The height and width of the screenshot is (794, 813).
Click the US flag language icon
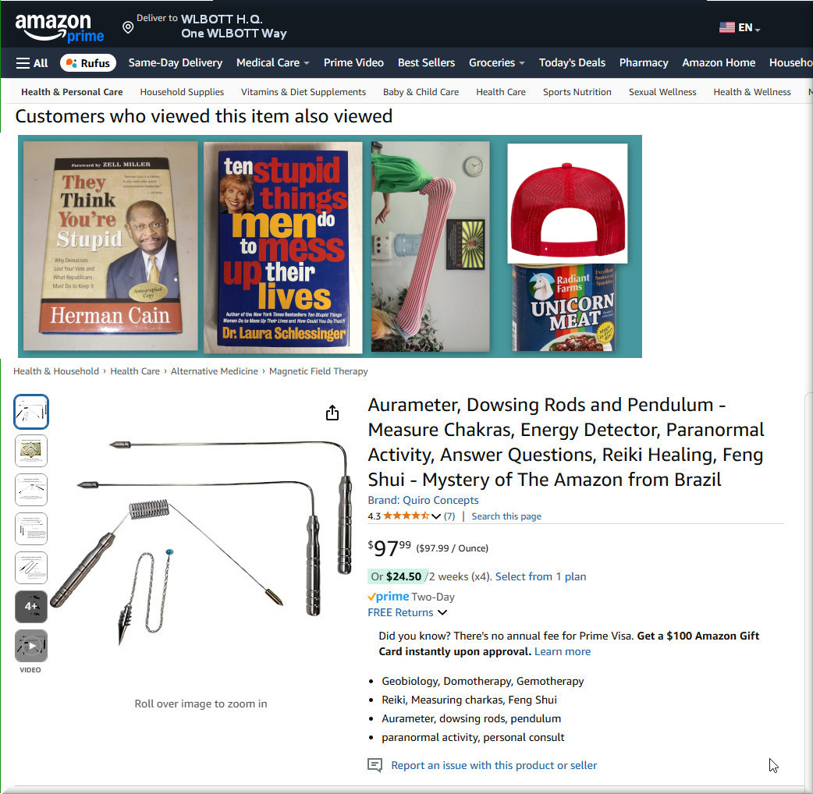pos(727,27)
